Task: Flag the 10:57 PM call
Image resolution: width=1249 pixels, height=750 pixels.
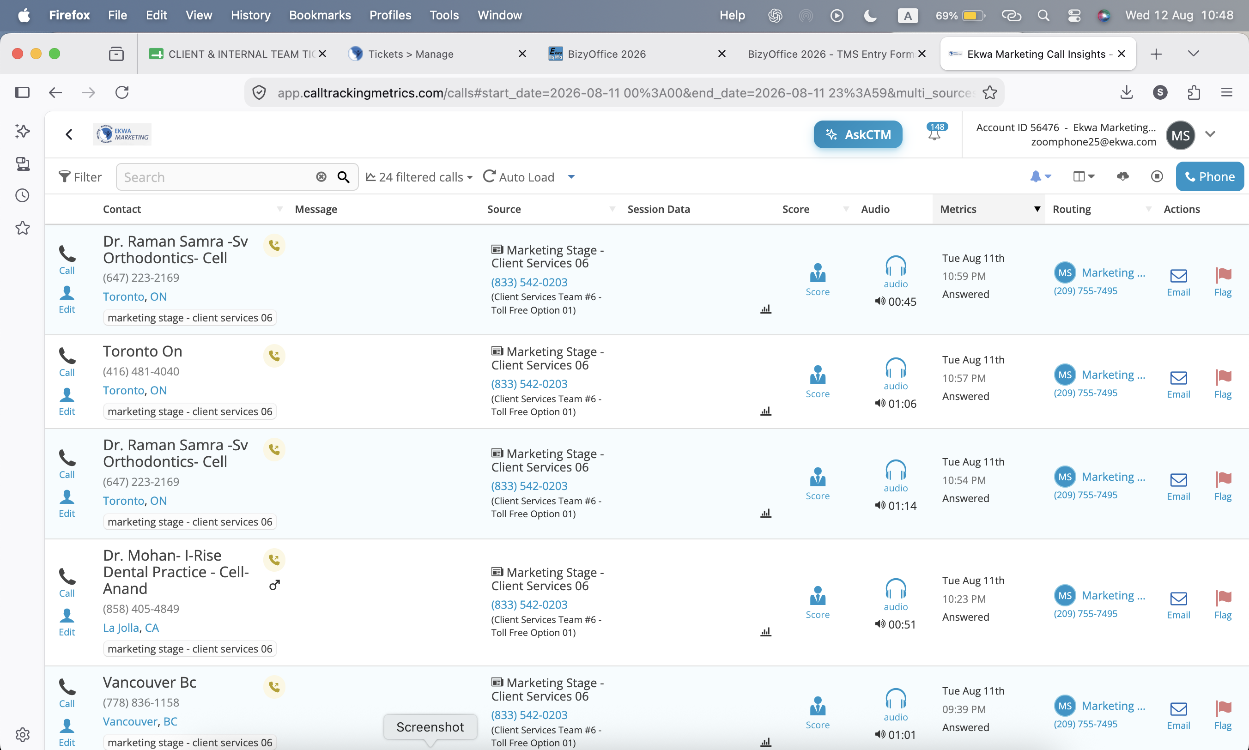Action: point(1223,384)
